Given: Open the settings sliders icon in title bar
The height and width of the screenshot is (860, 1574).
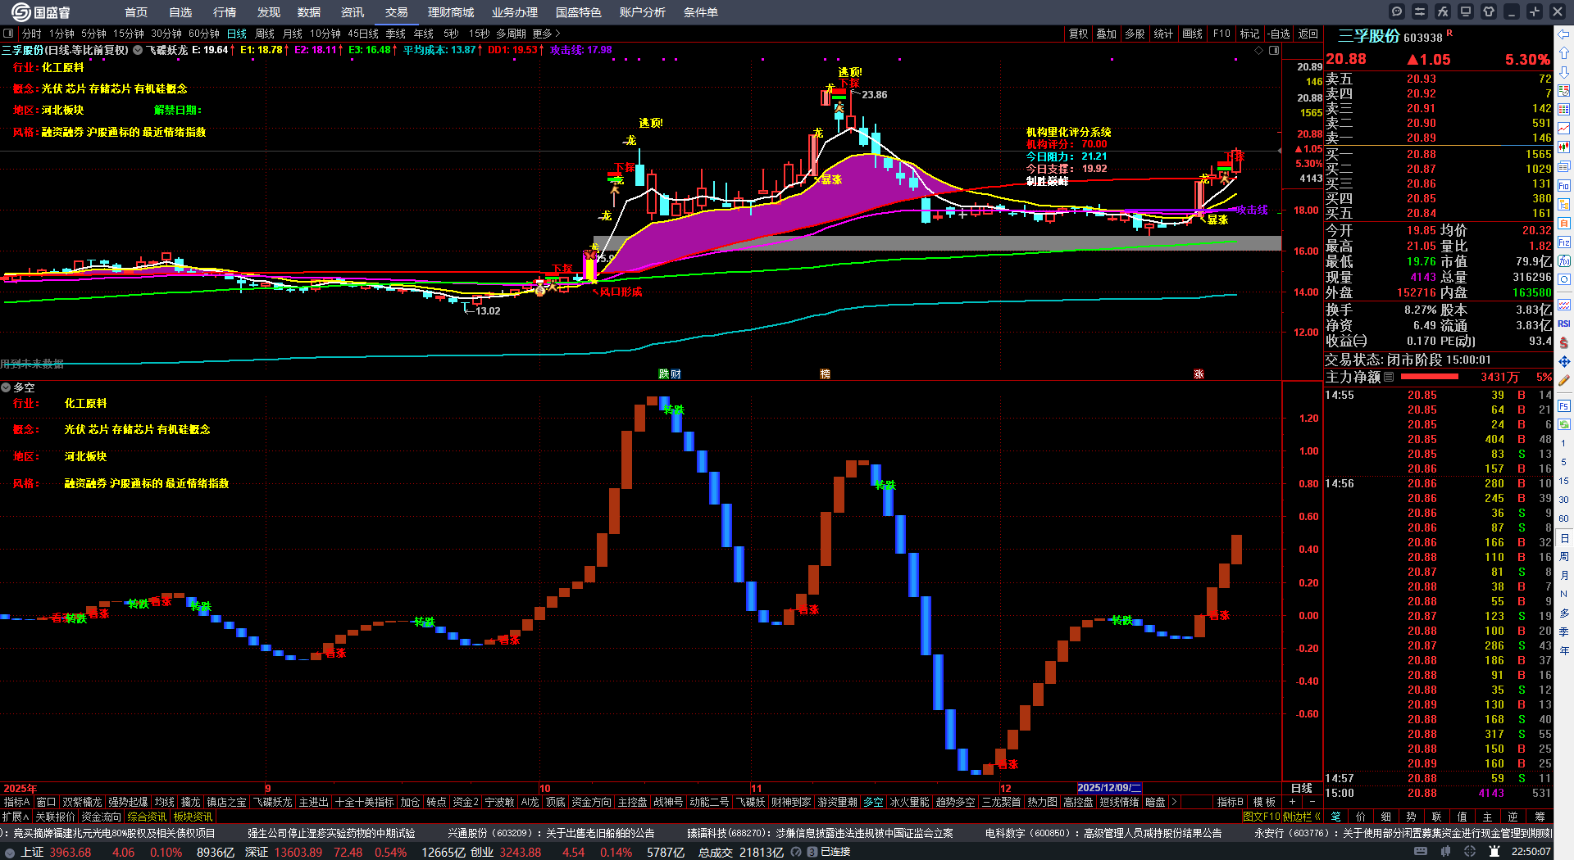Looking at the screenshot, I should coord(1420,11).
